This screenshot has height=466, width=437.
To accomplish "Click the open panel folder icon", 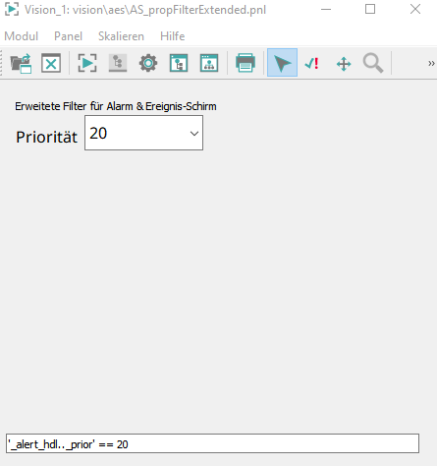I will pyautogui.click(x=21, y=63).
